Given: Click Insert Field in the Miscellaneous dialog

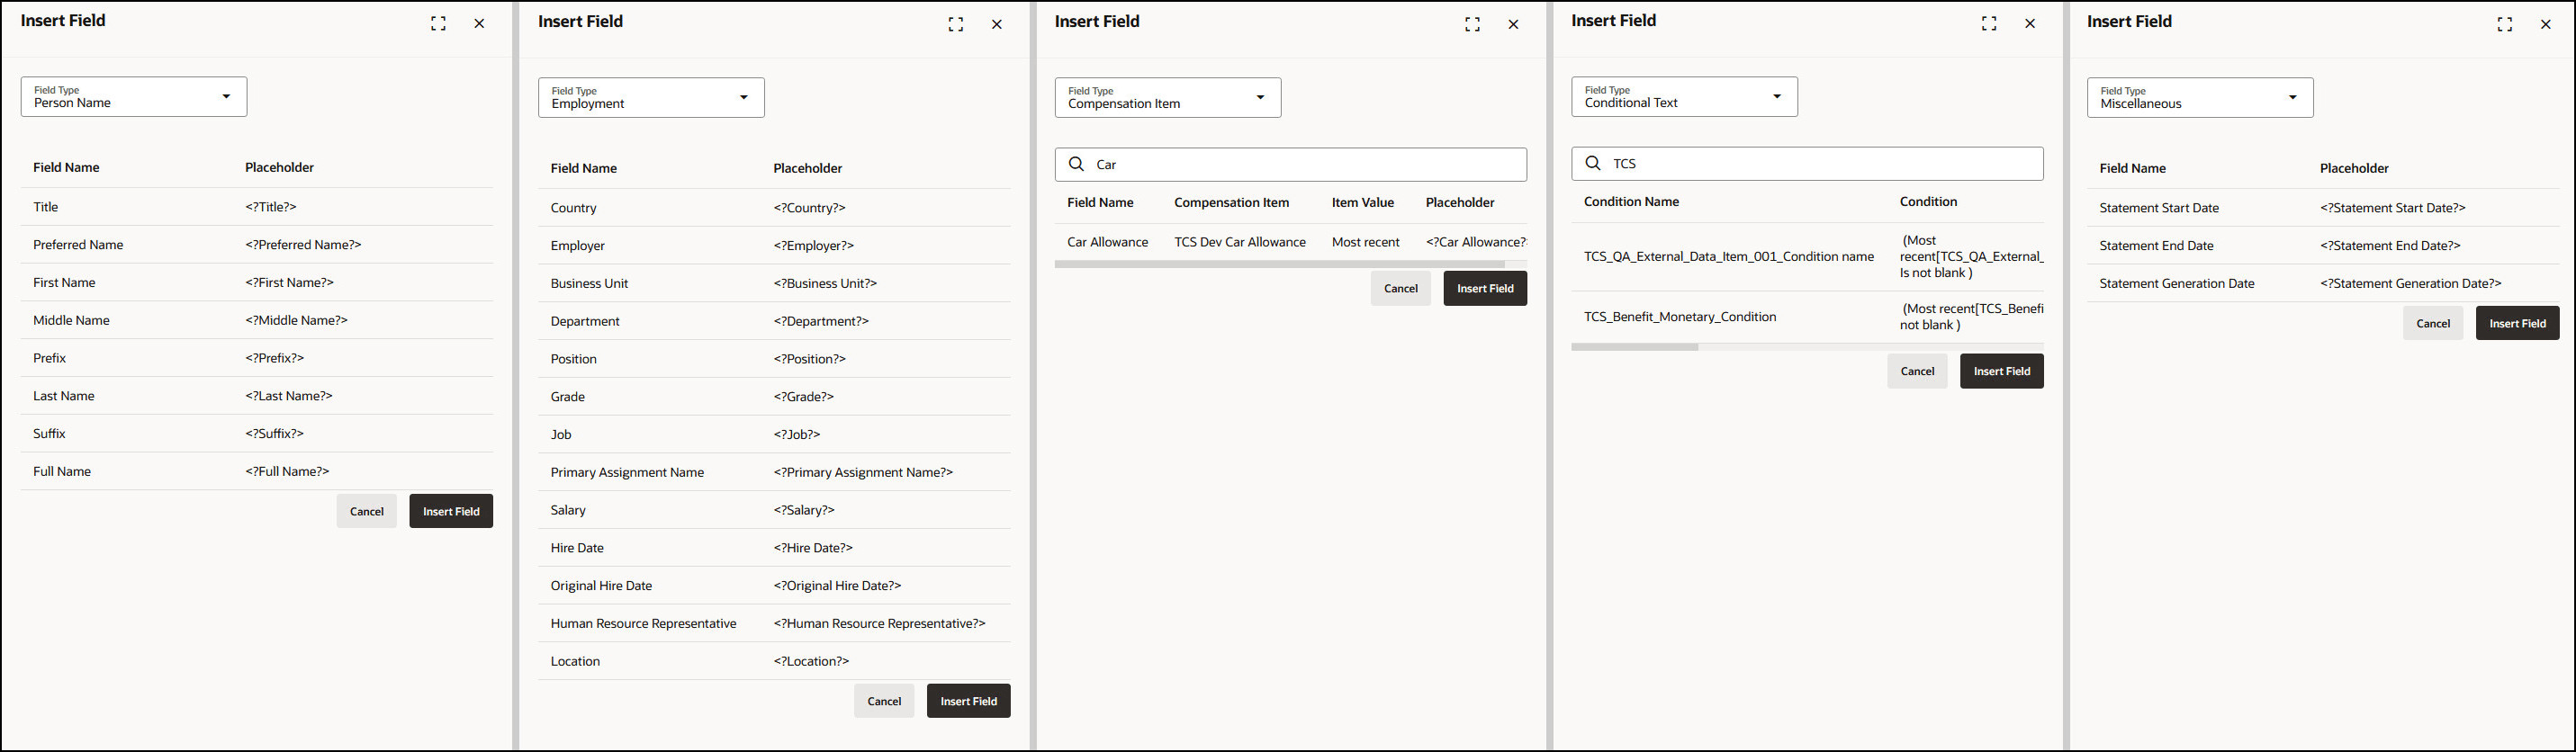Looking at the screenshot, I should [2518, 323].
